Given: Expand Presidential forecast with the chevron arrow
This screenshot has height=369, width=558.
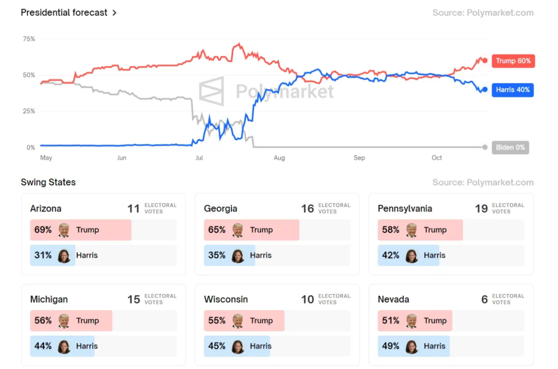Looking at the screenshot, I should [115, 12].
